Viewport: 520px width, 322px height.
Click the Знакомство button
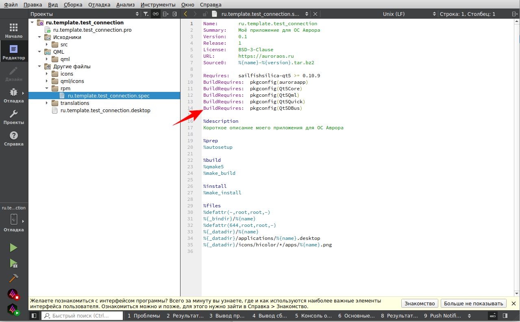(x=420, y=303)
